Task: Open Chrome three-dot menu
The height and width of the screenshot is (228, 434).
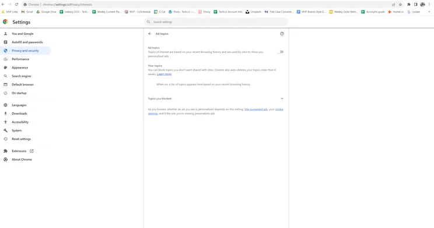Action: 429,5
